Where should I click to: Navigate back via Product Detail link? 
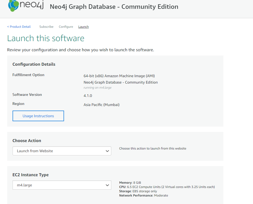tap(19, 26)
